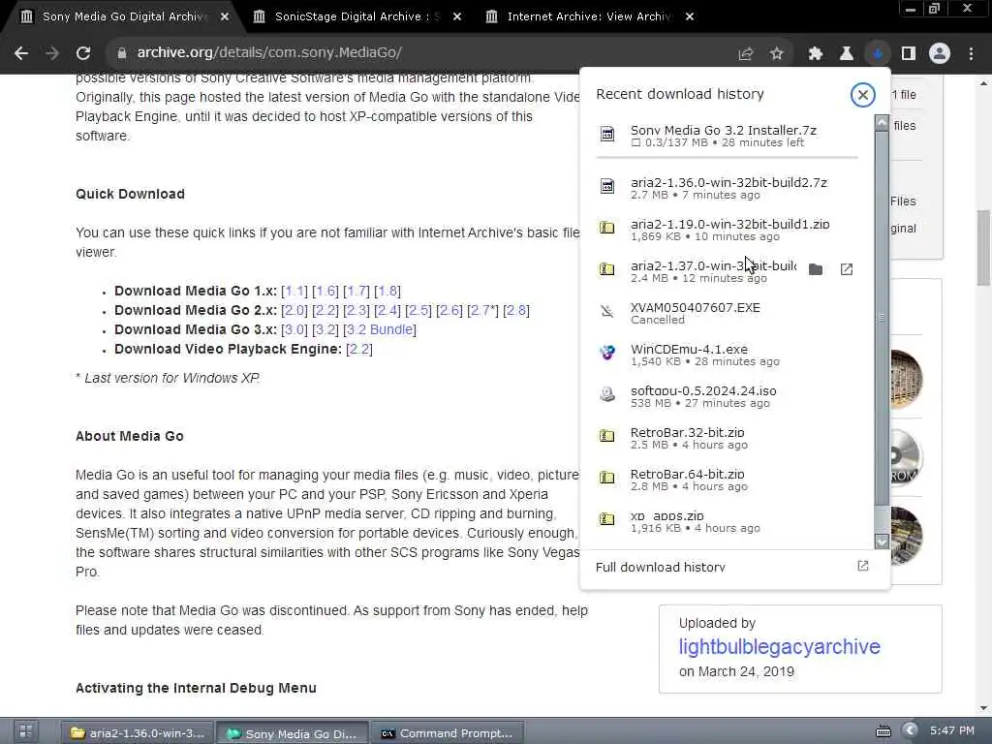Viewport: 992px width, 744px height.
Task: Click cancelled XVAM050407607.EXE icon
Action: (x=606, y=311)
